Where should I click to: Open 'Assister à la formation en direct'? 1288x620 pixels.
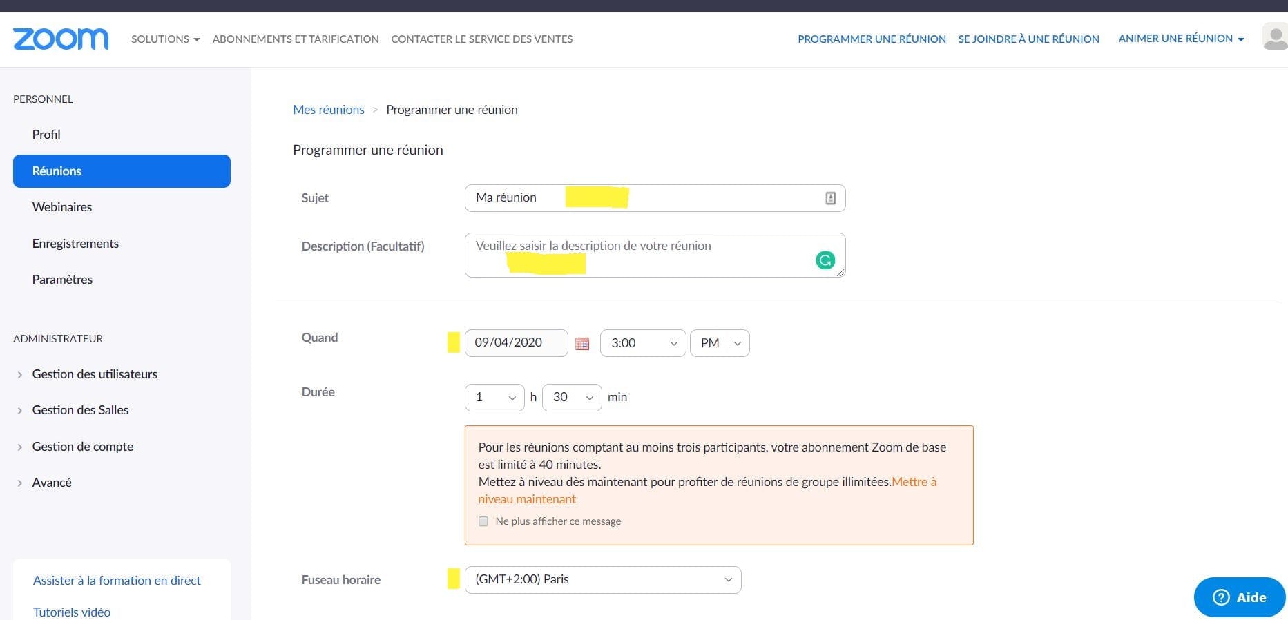click(x=117, y=581)
